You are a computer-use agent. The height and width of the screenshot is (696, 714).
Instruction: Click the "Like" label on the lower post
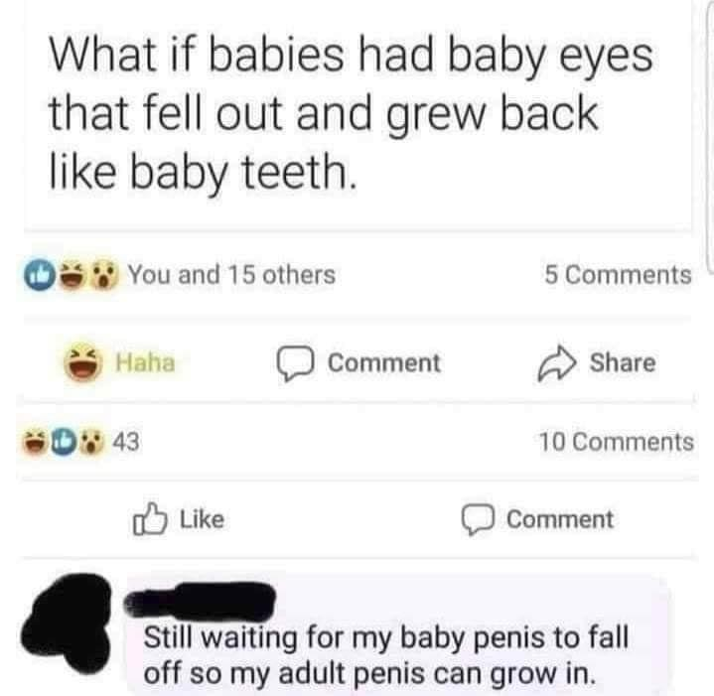pos(203,519)
